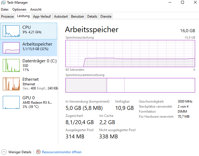This screenshot has width=199, height=156.
Task: Open the GPU 0 performance graph
Action: [x=11, y=102]
